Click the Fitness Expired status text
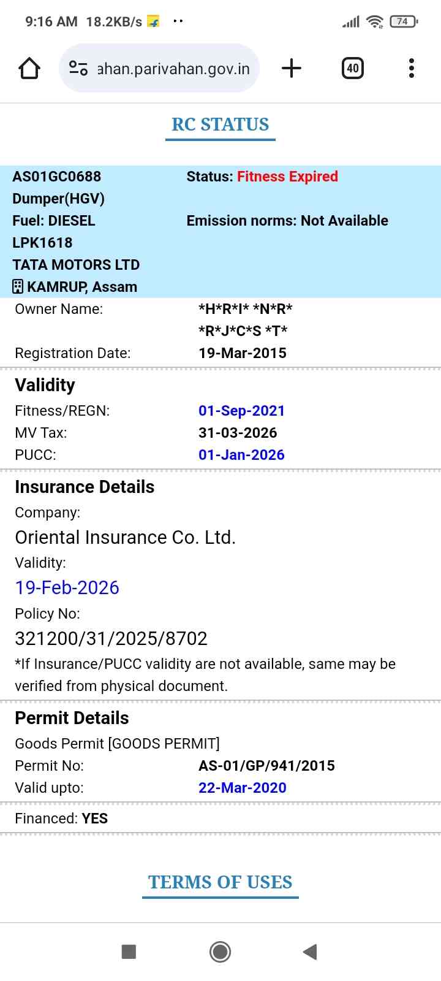This screenshot has height=981, width=441. pos(287,177)
